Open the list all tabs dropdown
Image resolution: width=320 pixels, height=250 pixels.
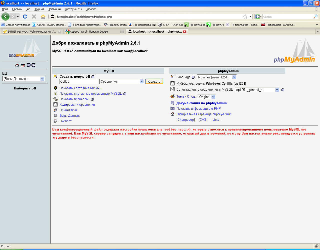tap(318, 32)
